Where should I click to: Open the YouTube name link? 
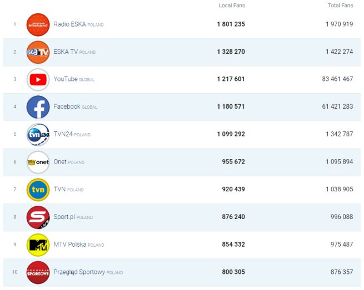coord(66,79)
